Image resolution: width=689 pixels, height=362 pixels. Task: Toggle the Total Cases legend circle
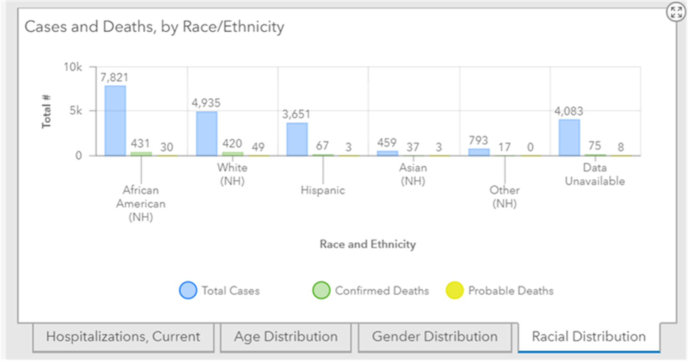point(188,290)
